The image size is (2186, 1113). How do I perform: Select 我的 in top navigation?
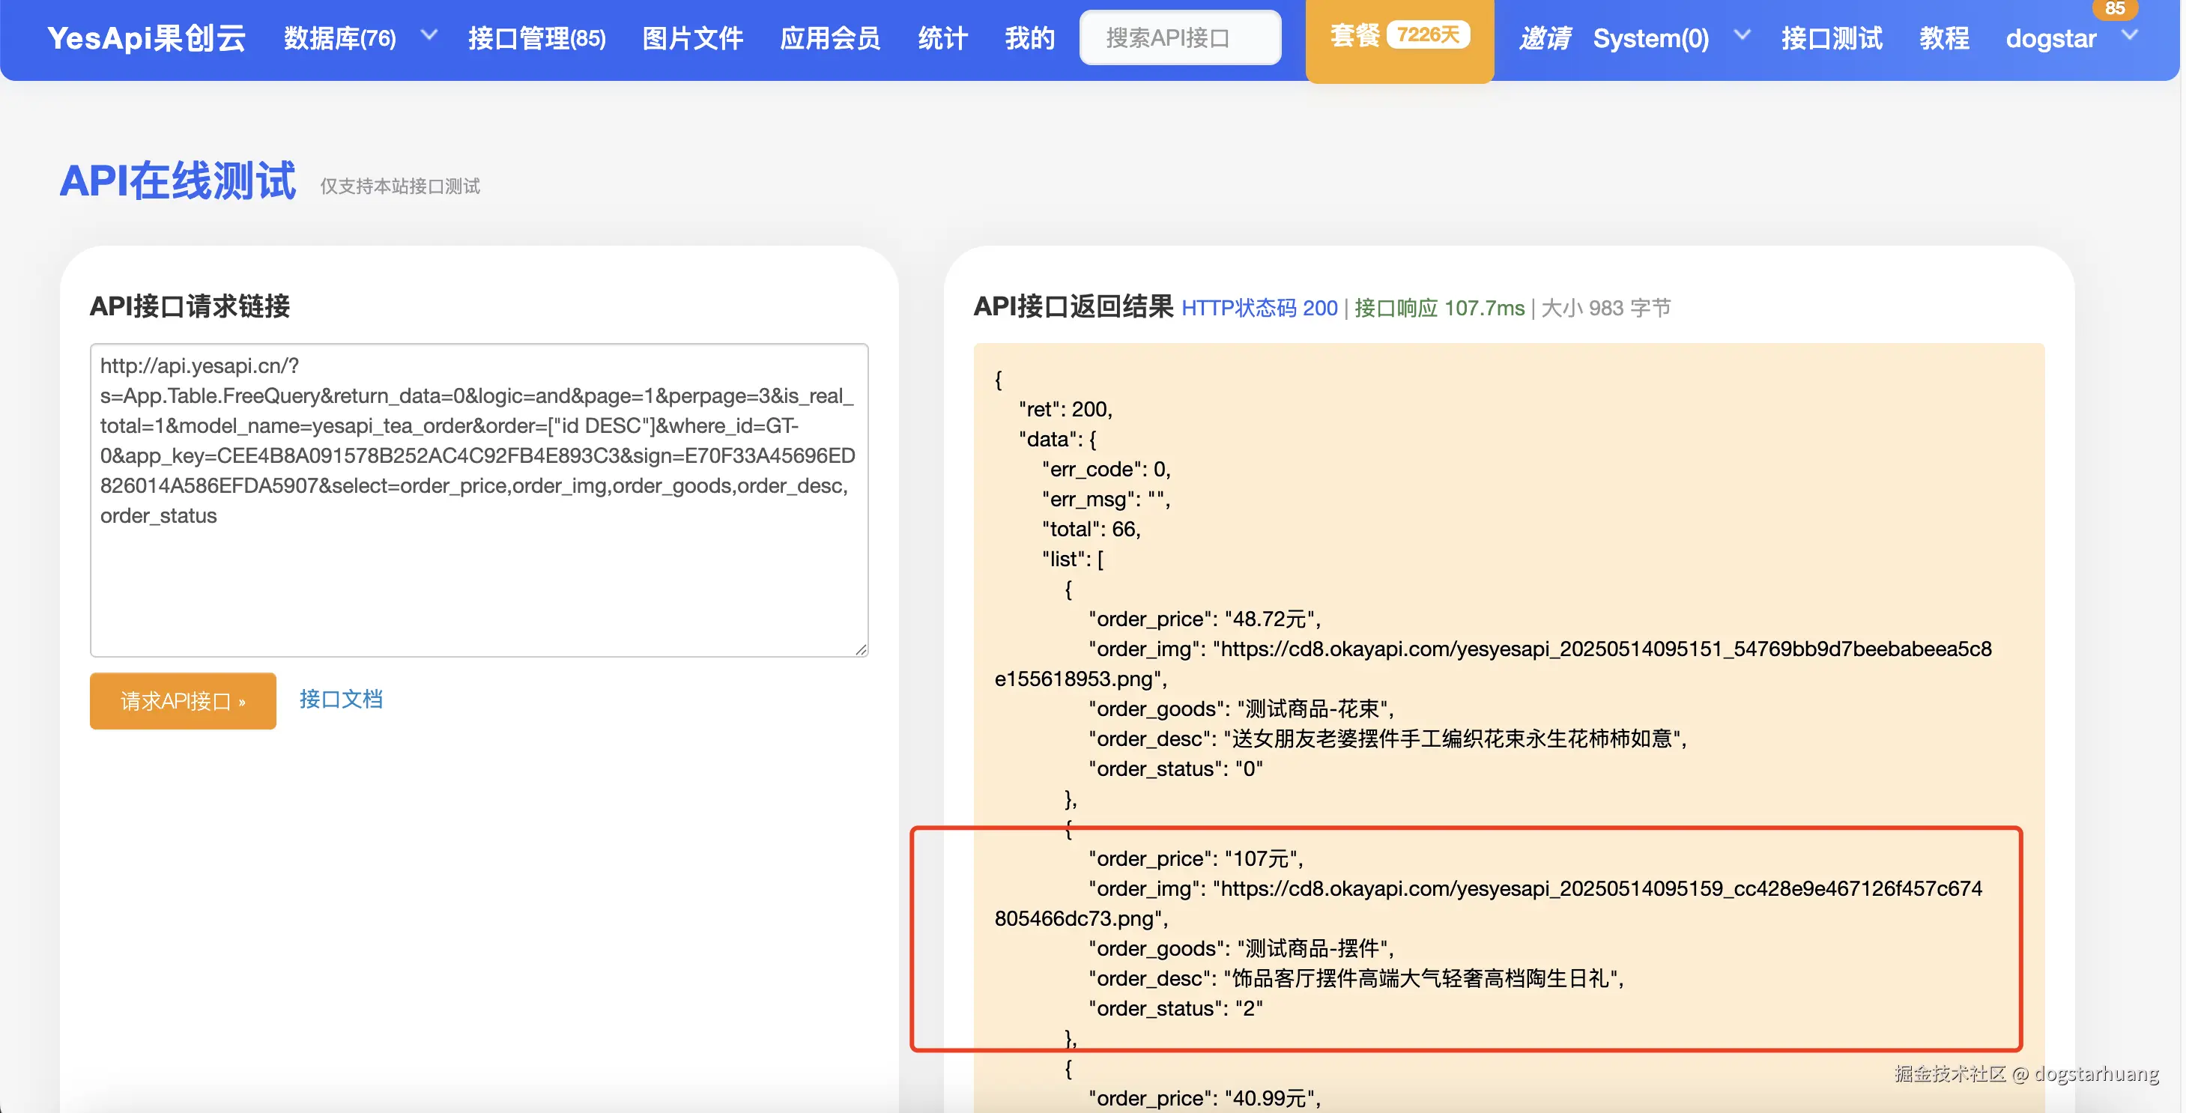[1029, 38]
